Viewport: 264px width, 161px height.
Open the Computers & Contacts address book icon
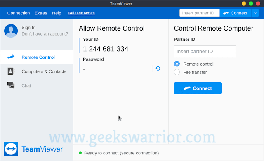click(x=11, y=71)
